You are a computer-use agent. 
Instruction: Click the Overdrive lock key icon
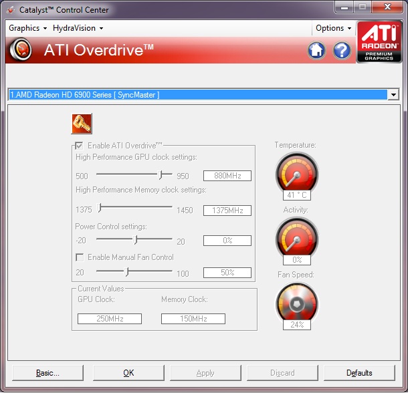[x=82, y=124]
